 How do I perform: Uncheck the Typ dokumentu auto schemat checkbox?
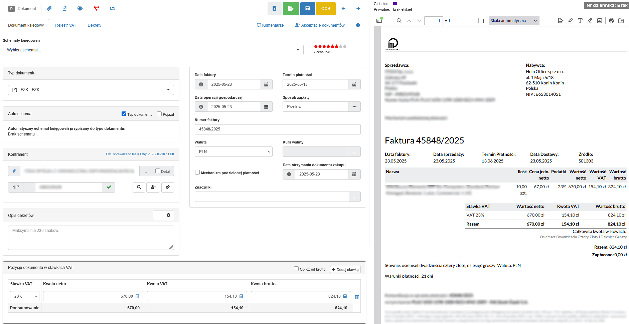click(124, 114)
